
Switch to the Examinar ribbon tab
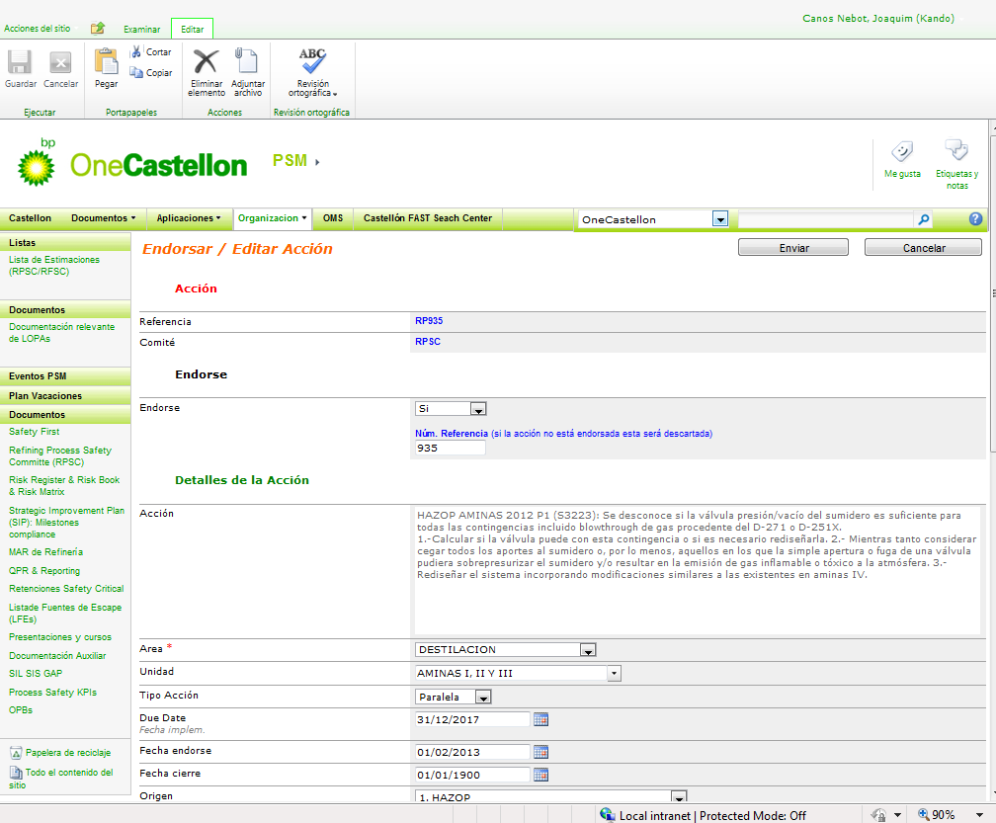point(141,30)
